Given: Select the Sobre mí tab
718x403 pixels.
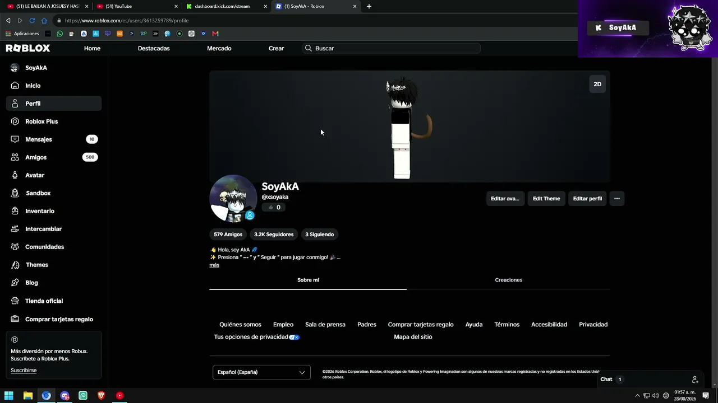Looking at the screenshot, I should pyautogui.click(x=308, y=280).
